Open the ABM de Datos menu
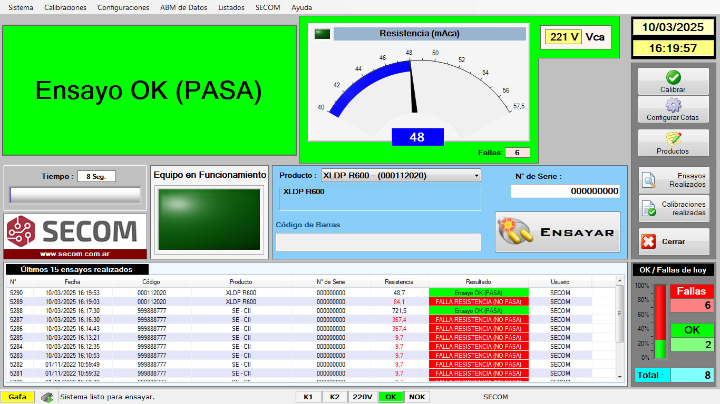 [183, 7]
